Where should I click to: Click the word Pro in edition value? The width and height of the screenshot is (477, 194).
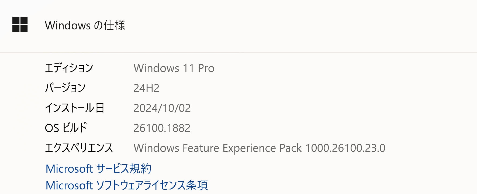coord(206,68)
